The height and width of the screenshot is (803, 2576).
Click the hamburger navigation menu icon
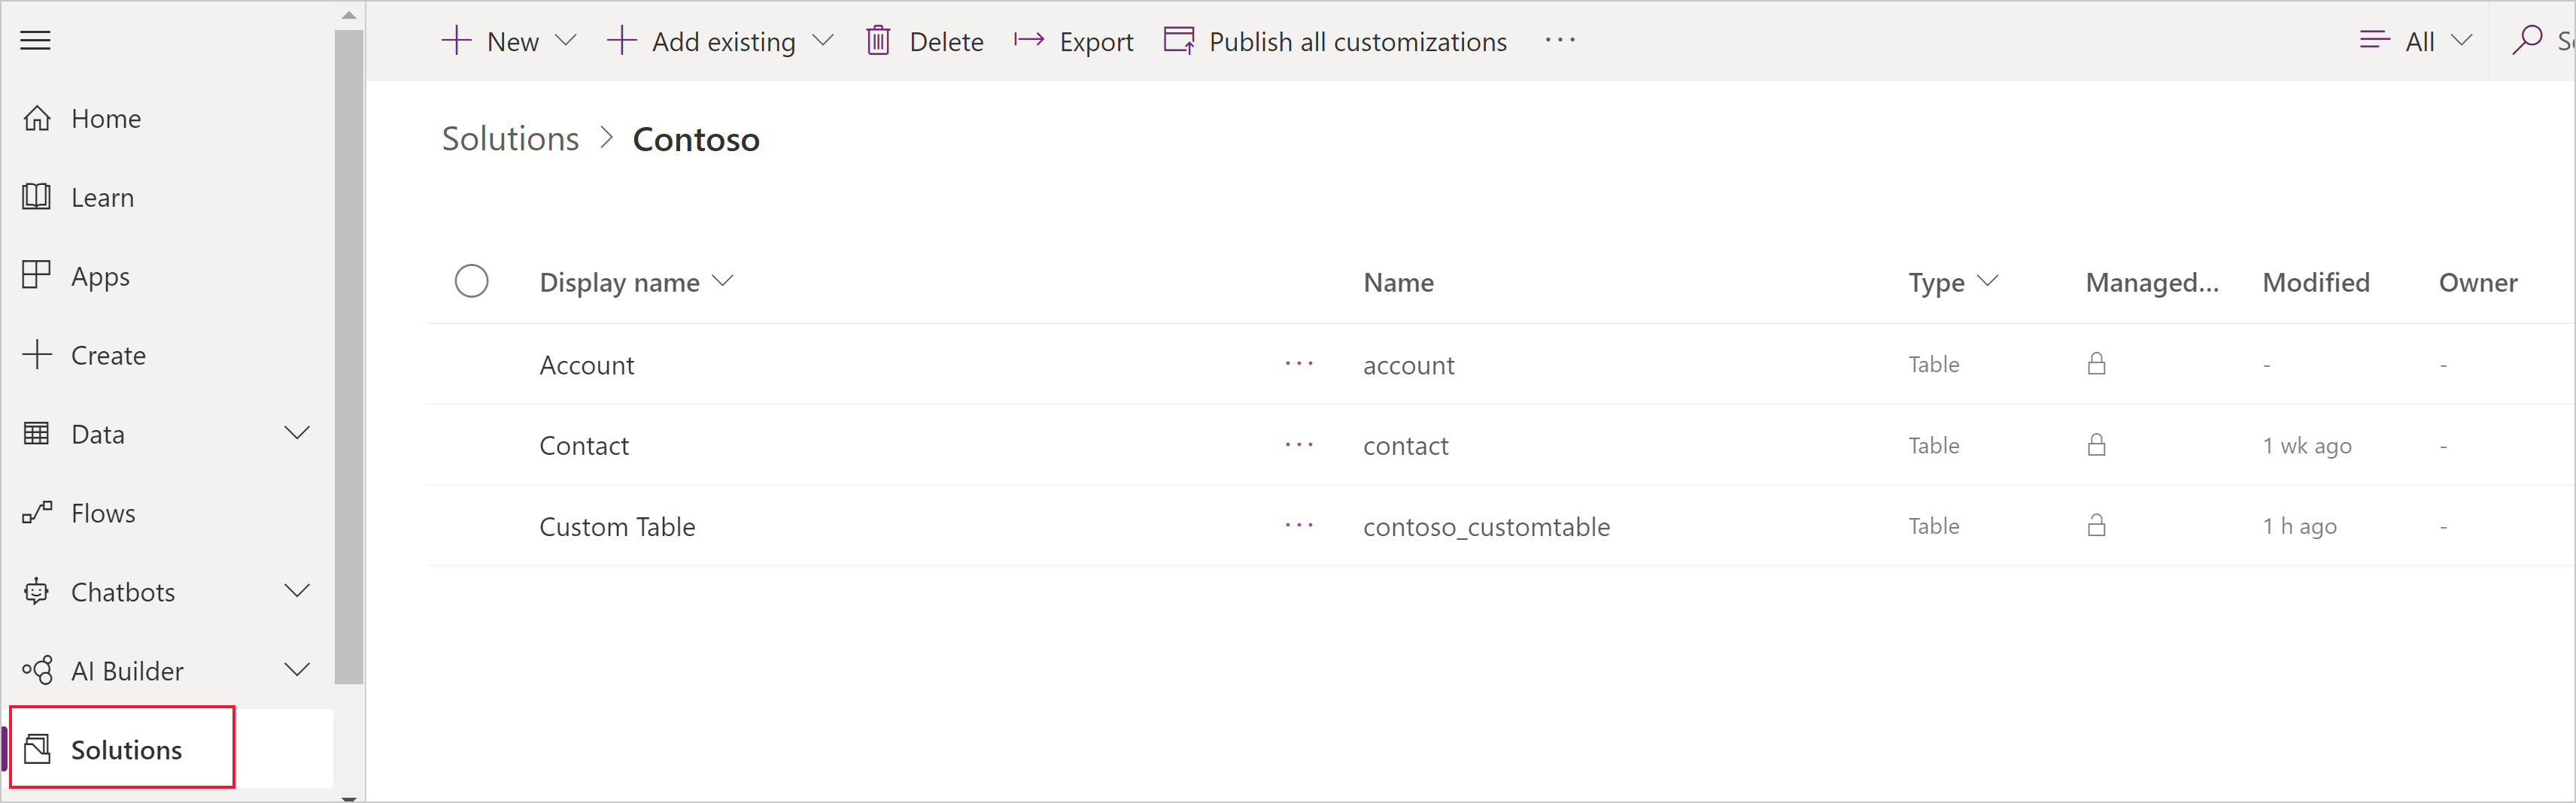(36, 40)
